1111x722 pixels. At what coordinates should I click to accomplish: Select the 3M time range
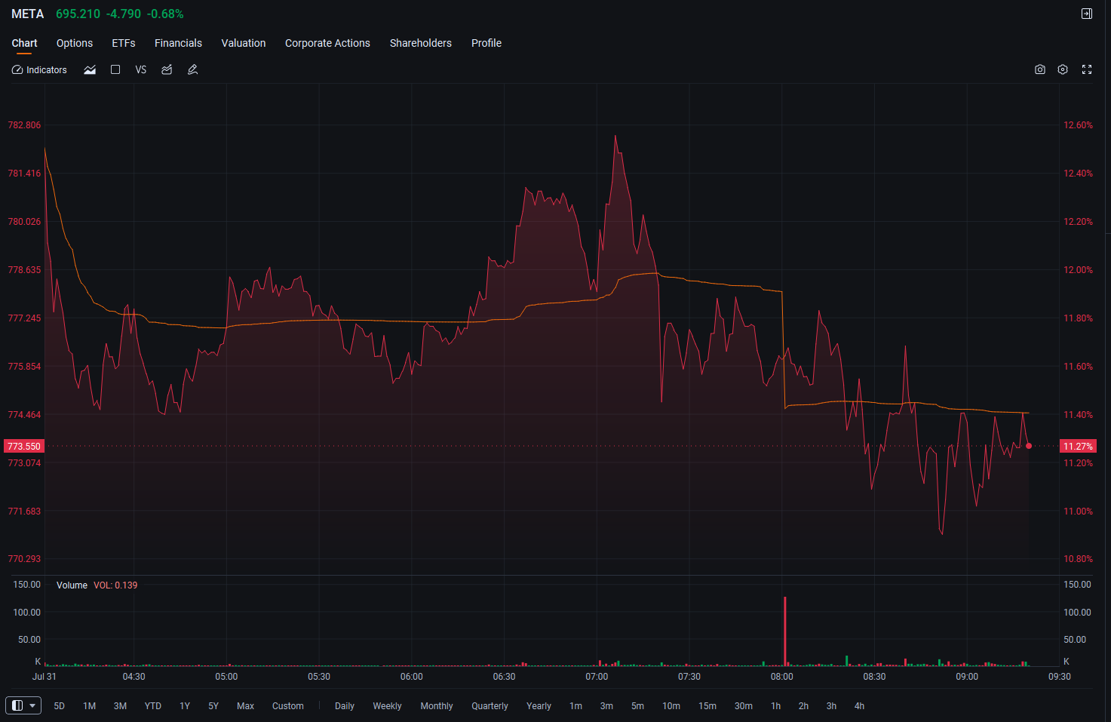pyautogui.click(x=120, y=706)
